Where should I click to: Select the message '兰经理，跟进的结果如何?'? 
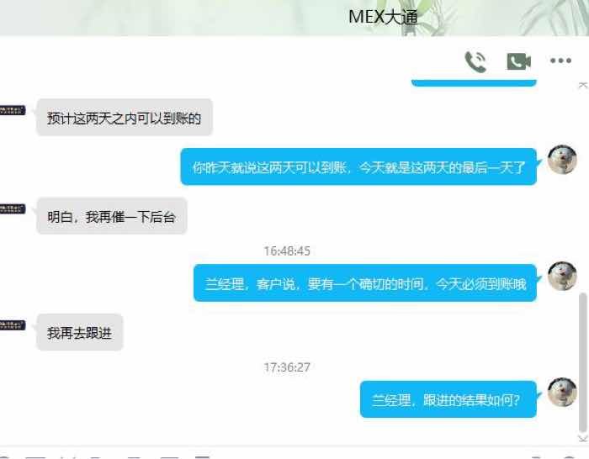coord(448,399)
